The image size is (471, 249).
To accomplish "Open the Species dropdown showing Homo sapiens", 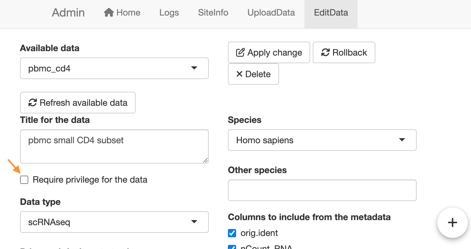I will [322, 140].
